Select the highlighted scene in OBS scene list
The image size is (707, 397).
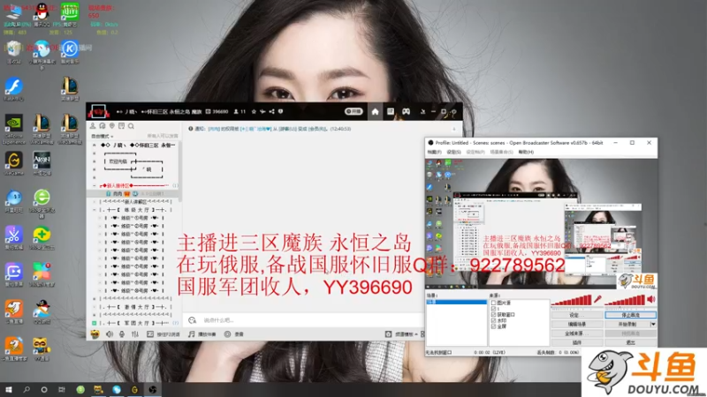pyautogui.click(x=456, y=302)
